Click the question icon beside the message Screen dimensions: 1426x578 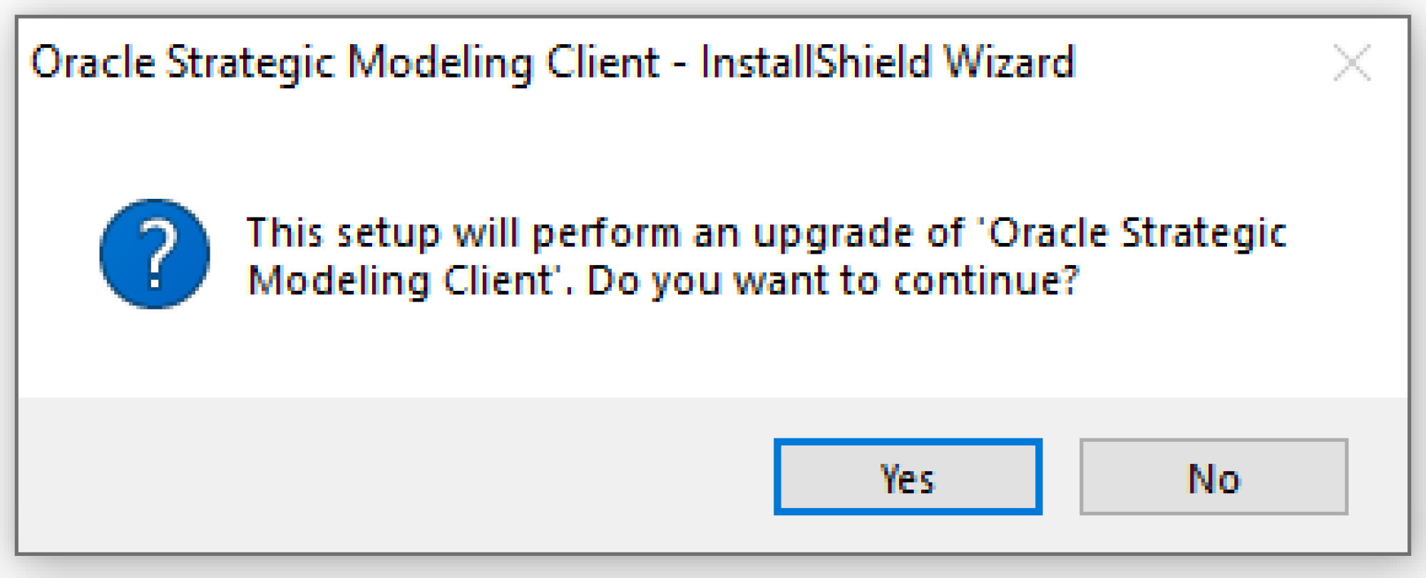point(155,254)
